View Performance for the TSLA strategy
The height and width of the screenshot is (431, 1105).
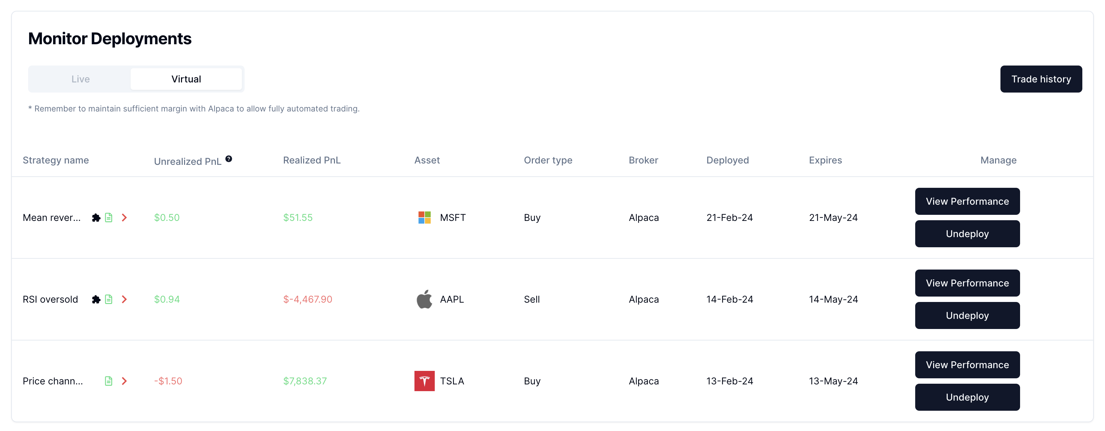click(967, 365)
